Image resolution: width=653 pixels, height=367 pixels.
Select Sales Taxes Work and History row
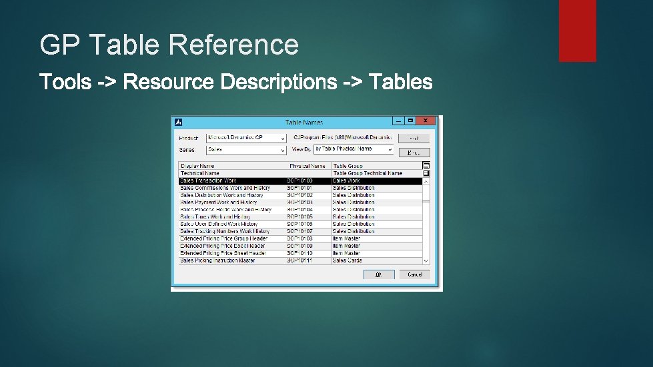(300, 217)
